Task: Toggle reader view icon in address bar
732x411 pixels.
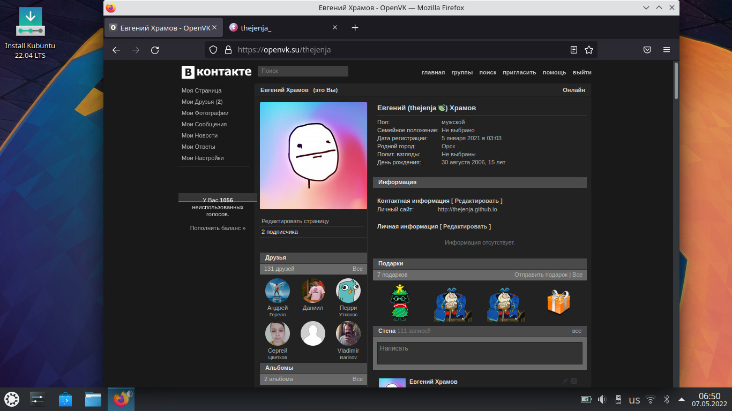Action: click(574, 50)
